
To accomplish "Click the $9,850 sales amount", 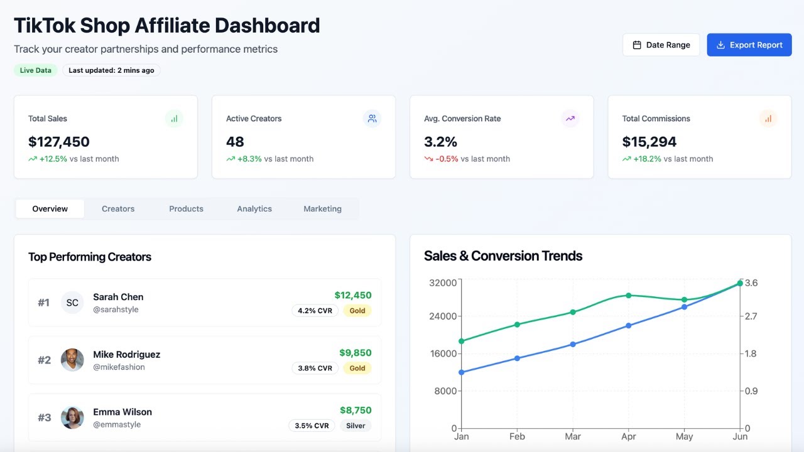I will point(356,353).
